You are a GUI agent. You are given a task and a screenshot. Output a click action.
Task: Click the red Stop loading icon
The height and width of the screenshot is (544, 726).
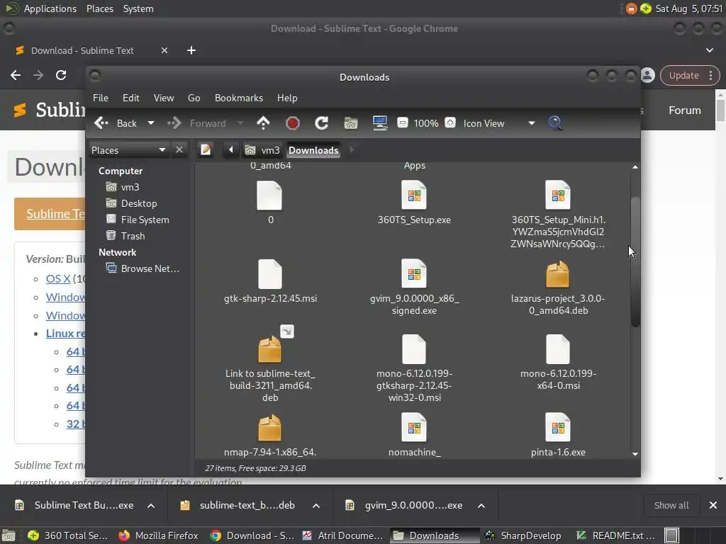click(x=293, y=123)
